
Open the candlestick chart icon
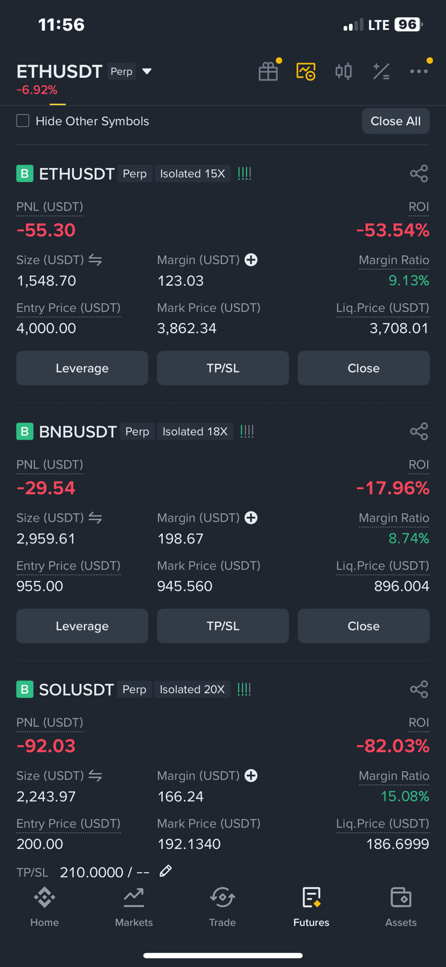coord(344,71)
